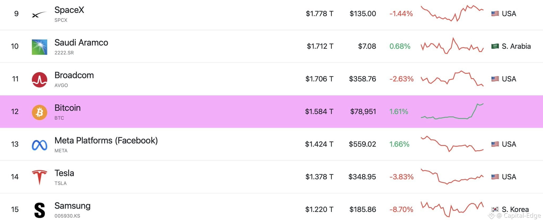The height and width of the screenshot is (222, 543).
Task: Open the Saudi Aramco company link
Action: point(81,43)
